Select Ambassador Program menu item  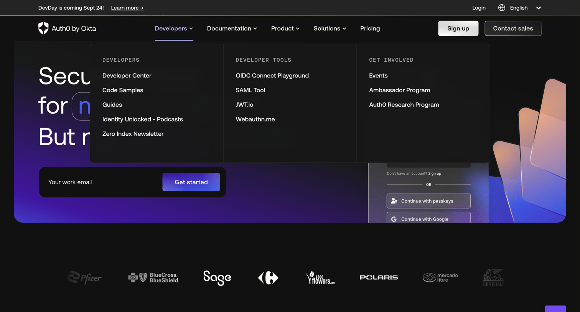pyautogui.click(x=400, y=90)
